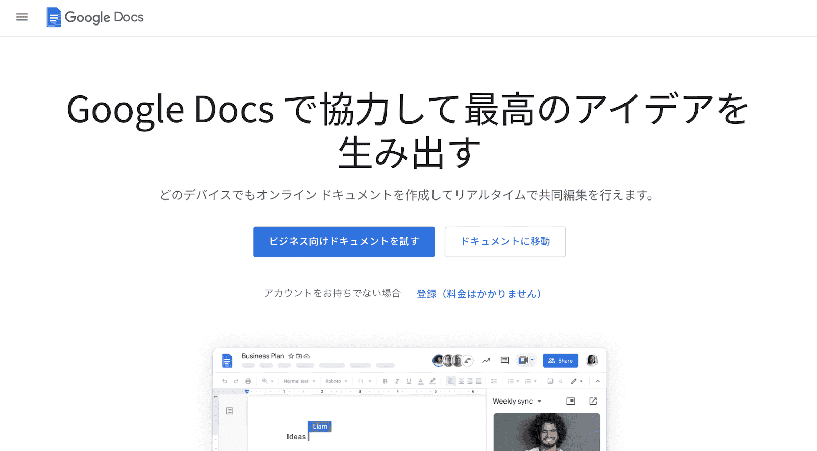Click the cloud saved status icon
The image size is (817, 451).
click(x=307, y=356)
